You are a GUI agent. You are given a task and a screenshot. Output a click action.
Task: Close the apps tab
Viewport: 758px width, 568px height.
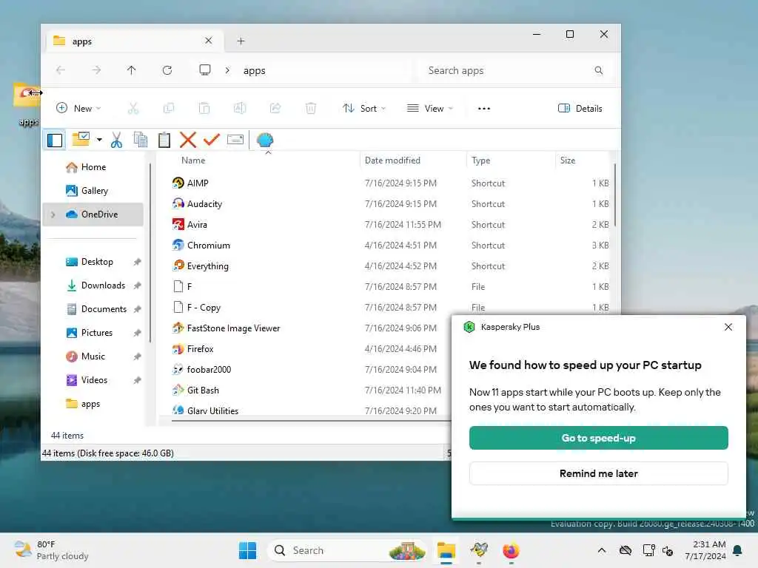pos(208,41)
